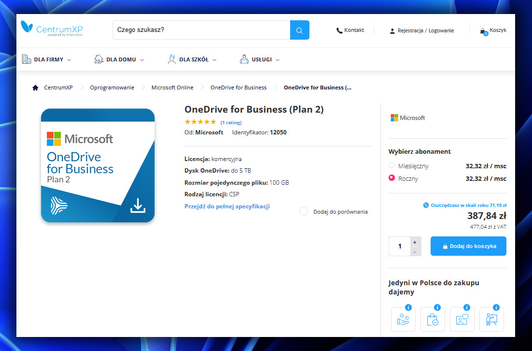Select the Roczny subscription radio button
The width and height of the screenshot is (532, 351).
(392, 178)
